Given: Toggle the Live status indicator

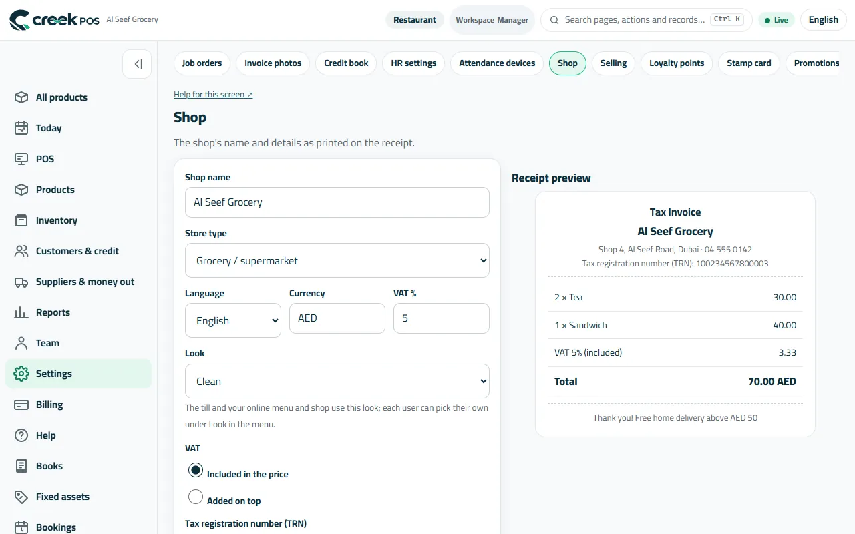Looking at the screenshot, I should click(x=776, y=20).
